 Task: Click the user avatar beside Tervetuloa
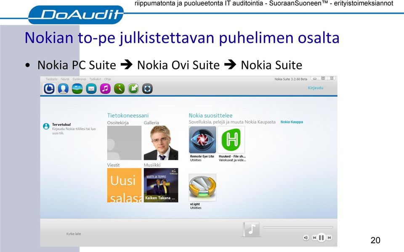pyautogui.click(x=46, y=126)
